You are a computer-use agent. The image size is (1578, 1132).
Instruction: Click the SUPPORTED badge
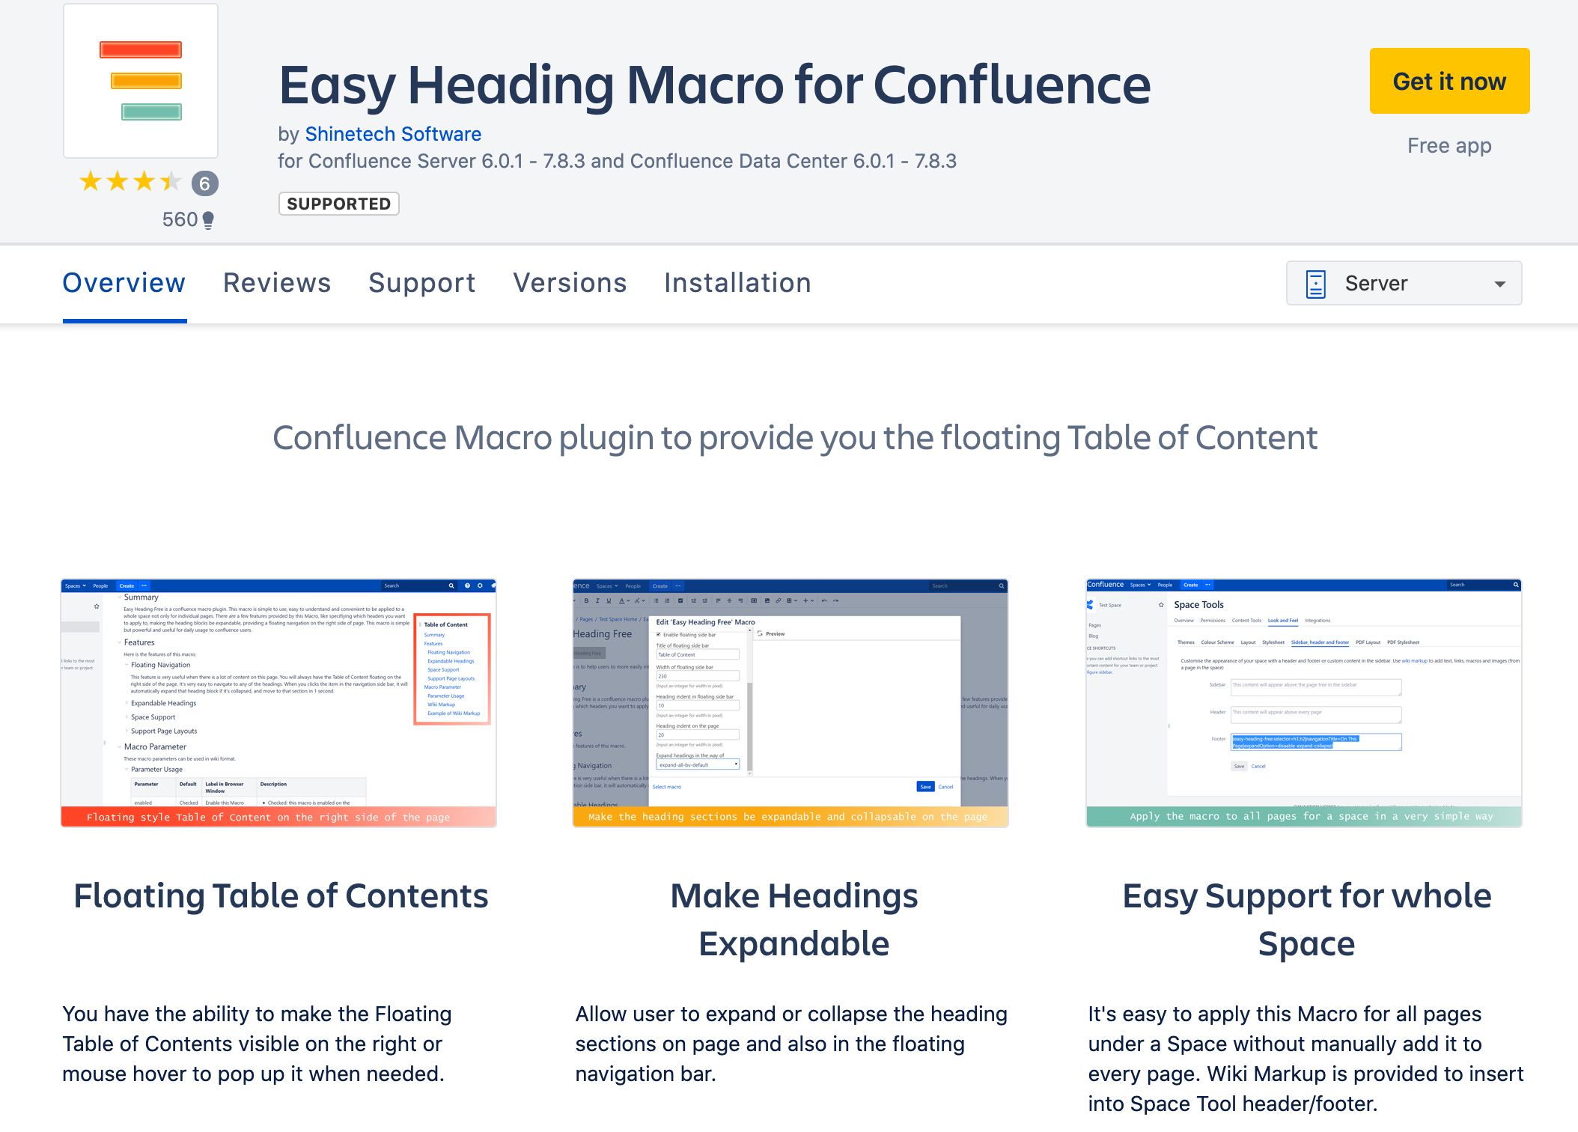pos(338,204)
